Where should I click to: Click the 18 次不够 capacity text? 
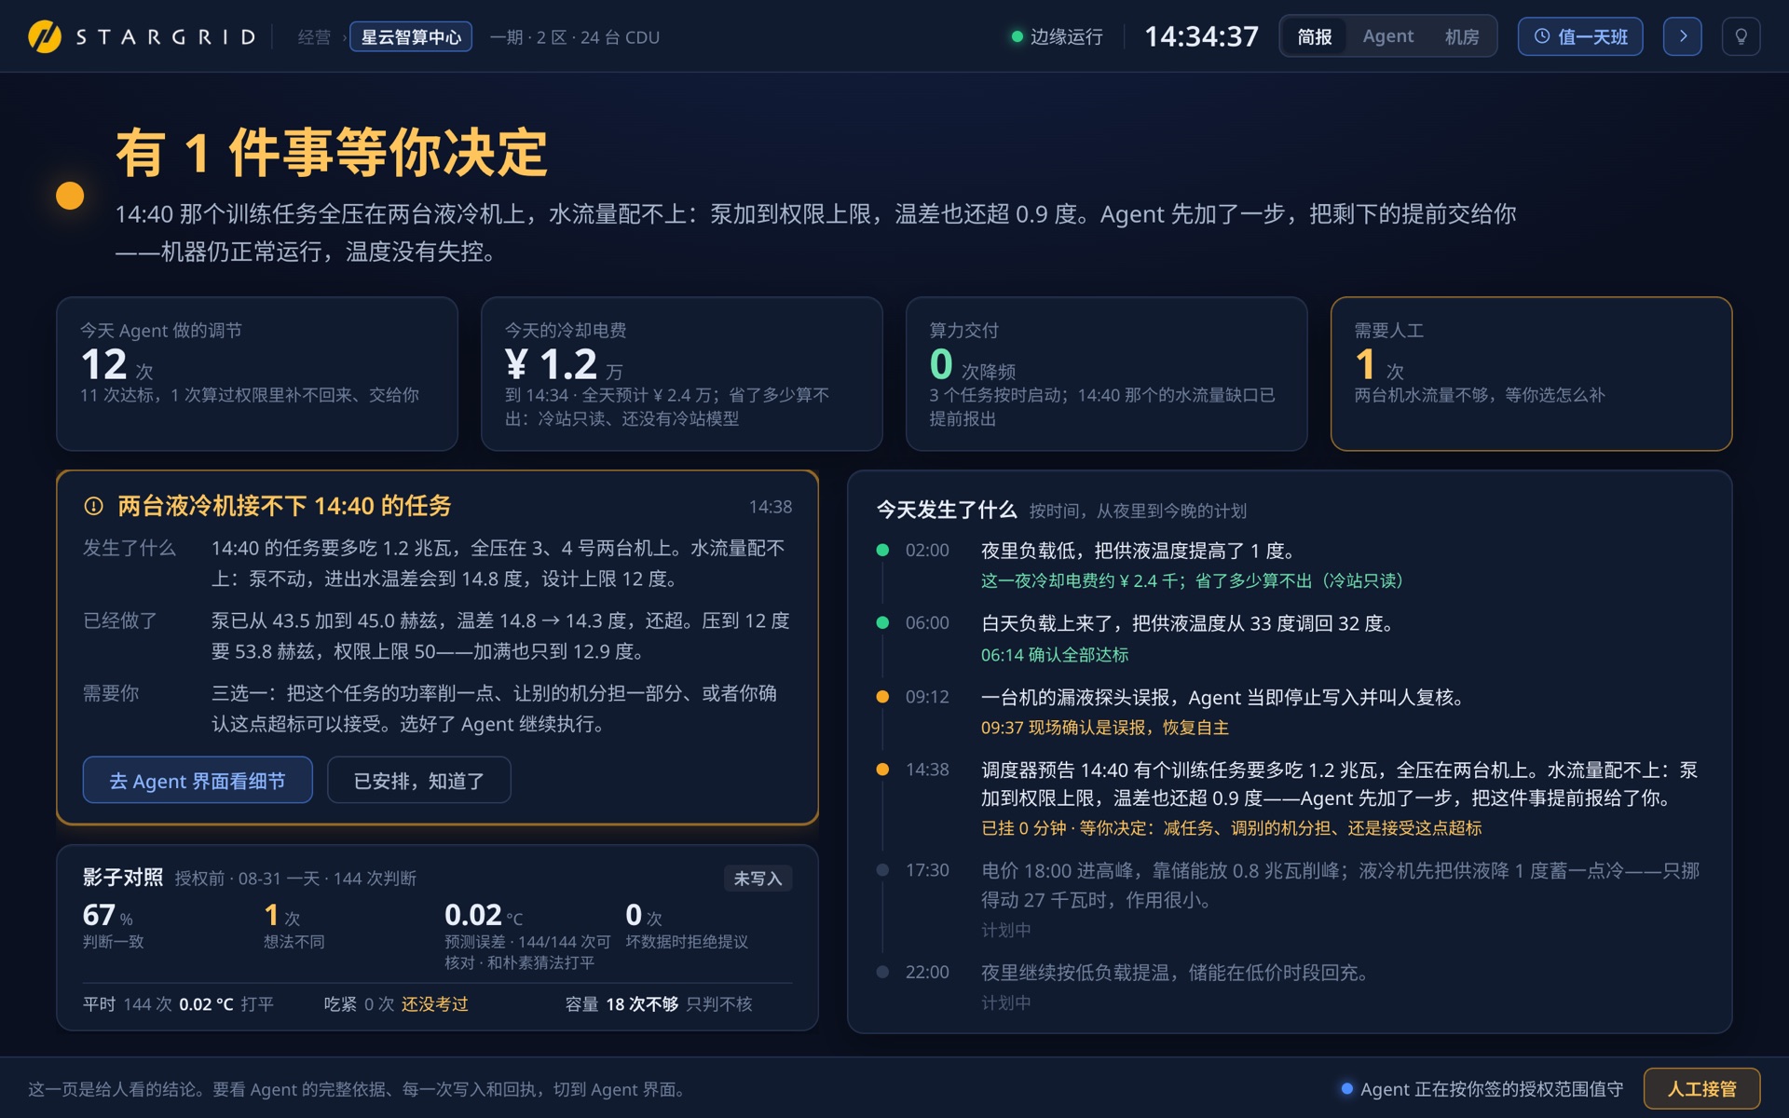(642, 1003)
